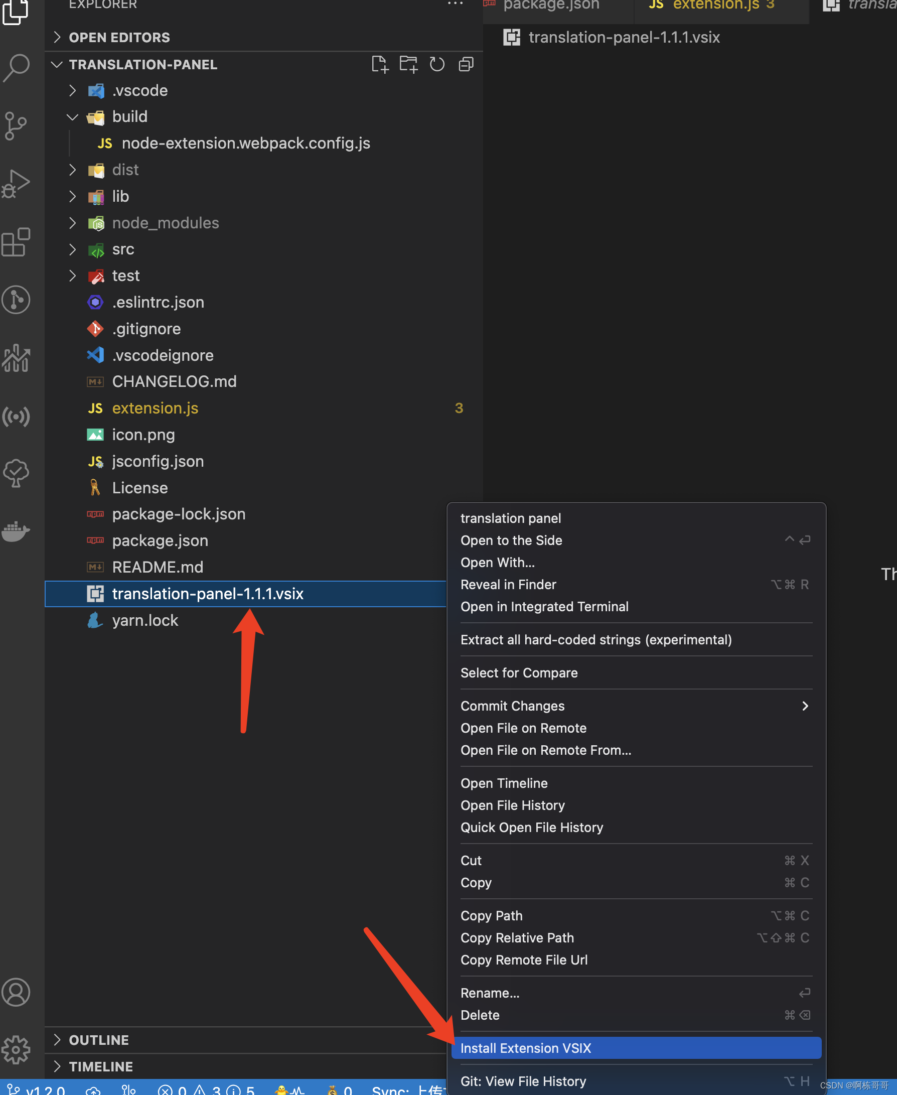
Task: Open icon.png in the explorer
Action: pos(263,435)
